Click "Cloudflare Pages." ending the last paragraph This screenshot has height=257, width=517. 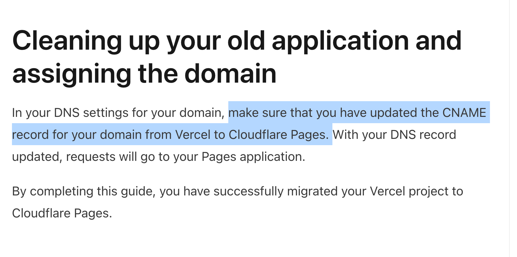point(62,213)
